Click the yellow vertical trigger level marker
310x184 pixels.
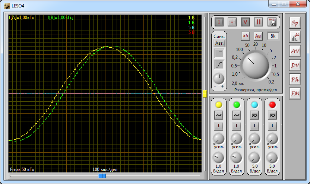click(205, 94)
